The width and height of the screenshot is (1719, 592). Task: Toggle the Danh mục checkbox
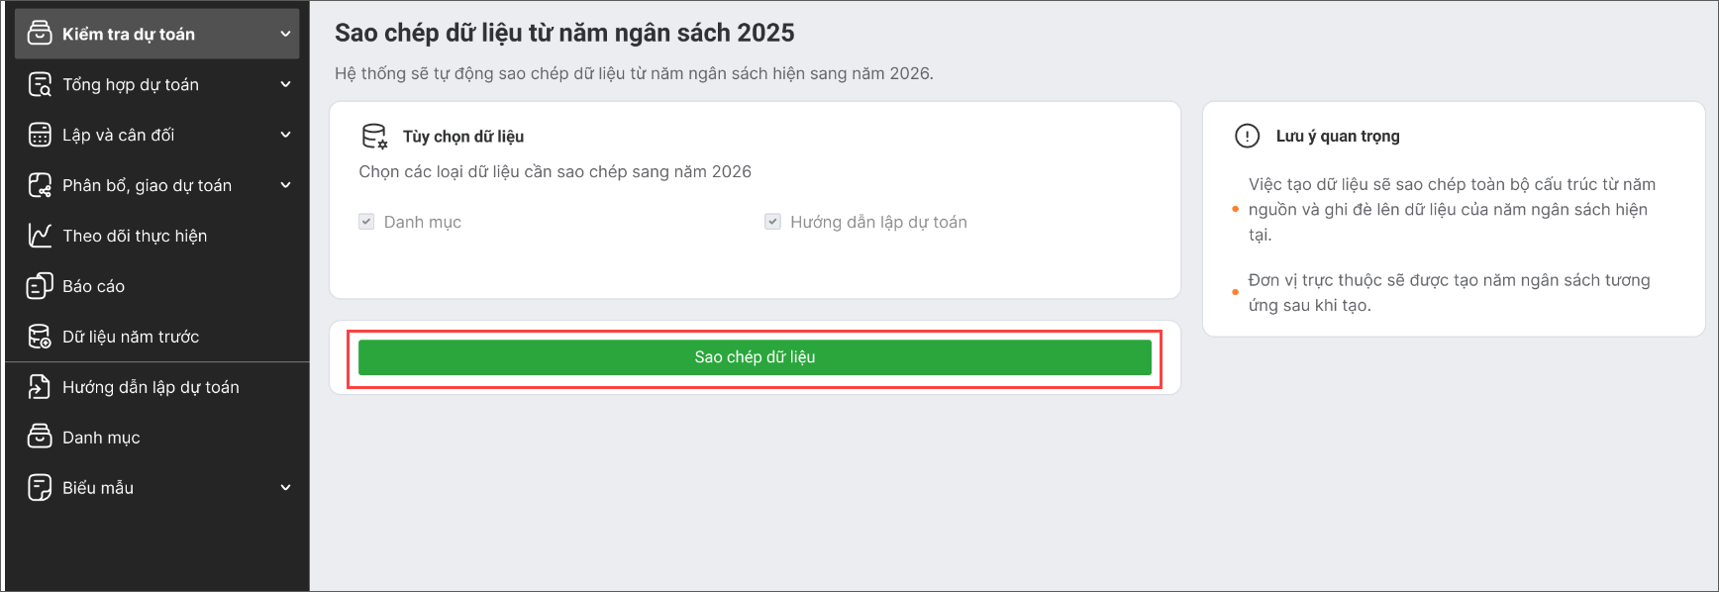(x=366, y=222)
